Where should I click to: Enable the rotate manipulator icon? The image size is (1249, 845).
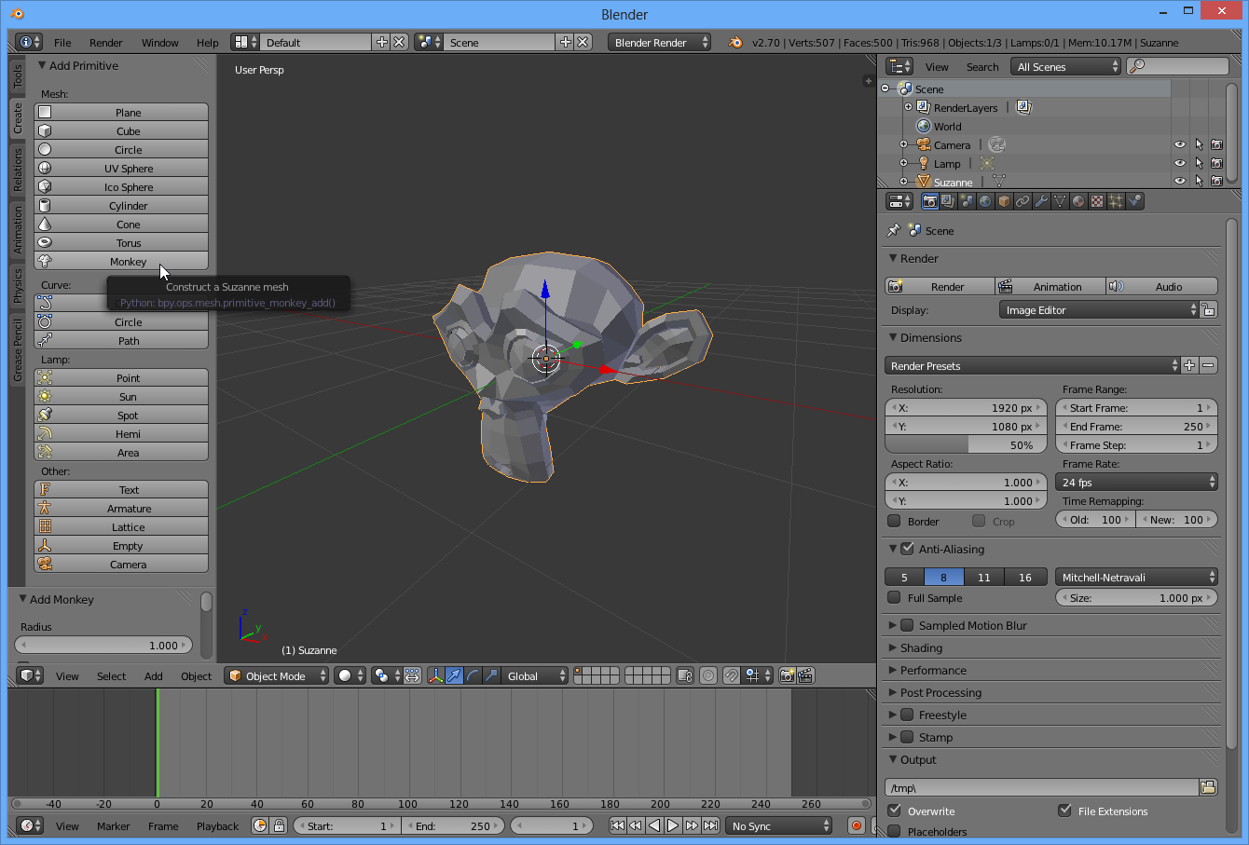(473, 675)
